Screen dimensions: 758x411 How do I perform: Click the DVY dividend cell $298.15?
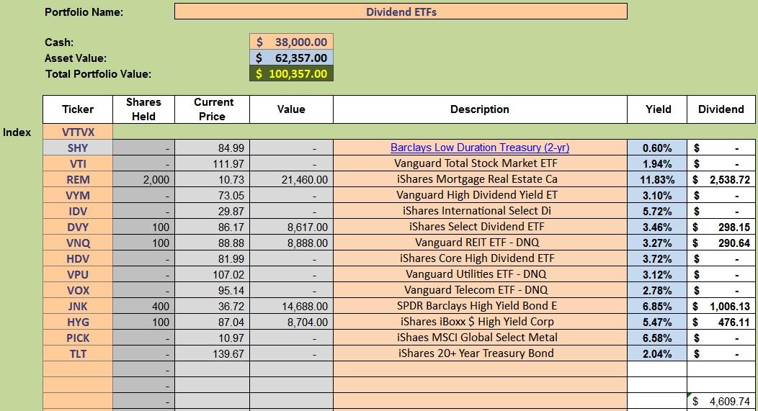(721, 227)
